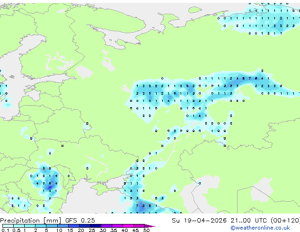The height and width of the screenshot is (232, 300).
Task: Click the "15" legend label
Action: click(x=70, y=230)
